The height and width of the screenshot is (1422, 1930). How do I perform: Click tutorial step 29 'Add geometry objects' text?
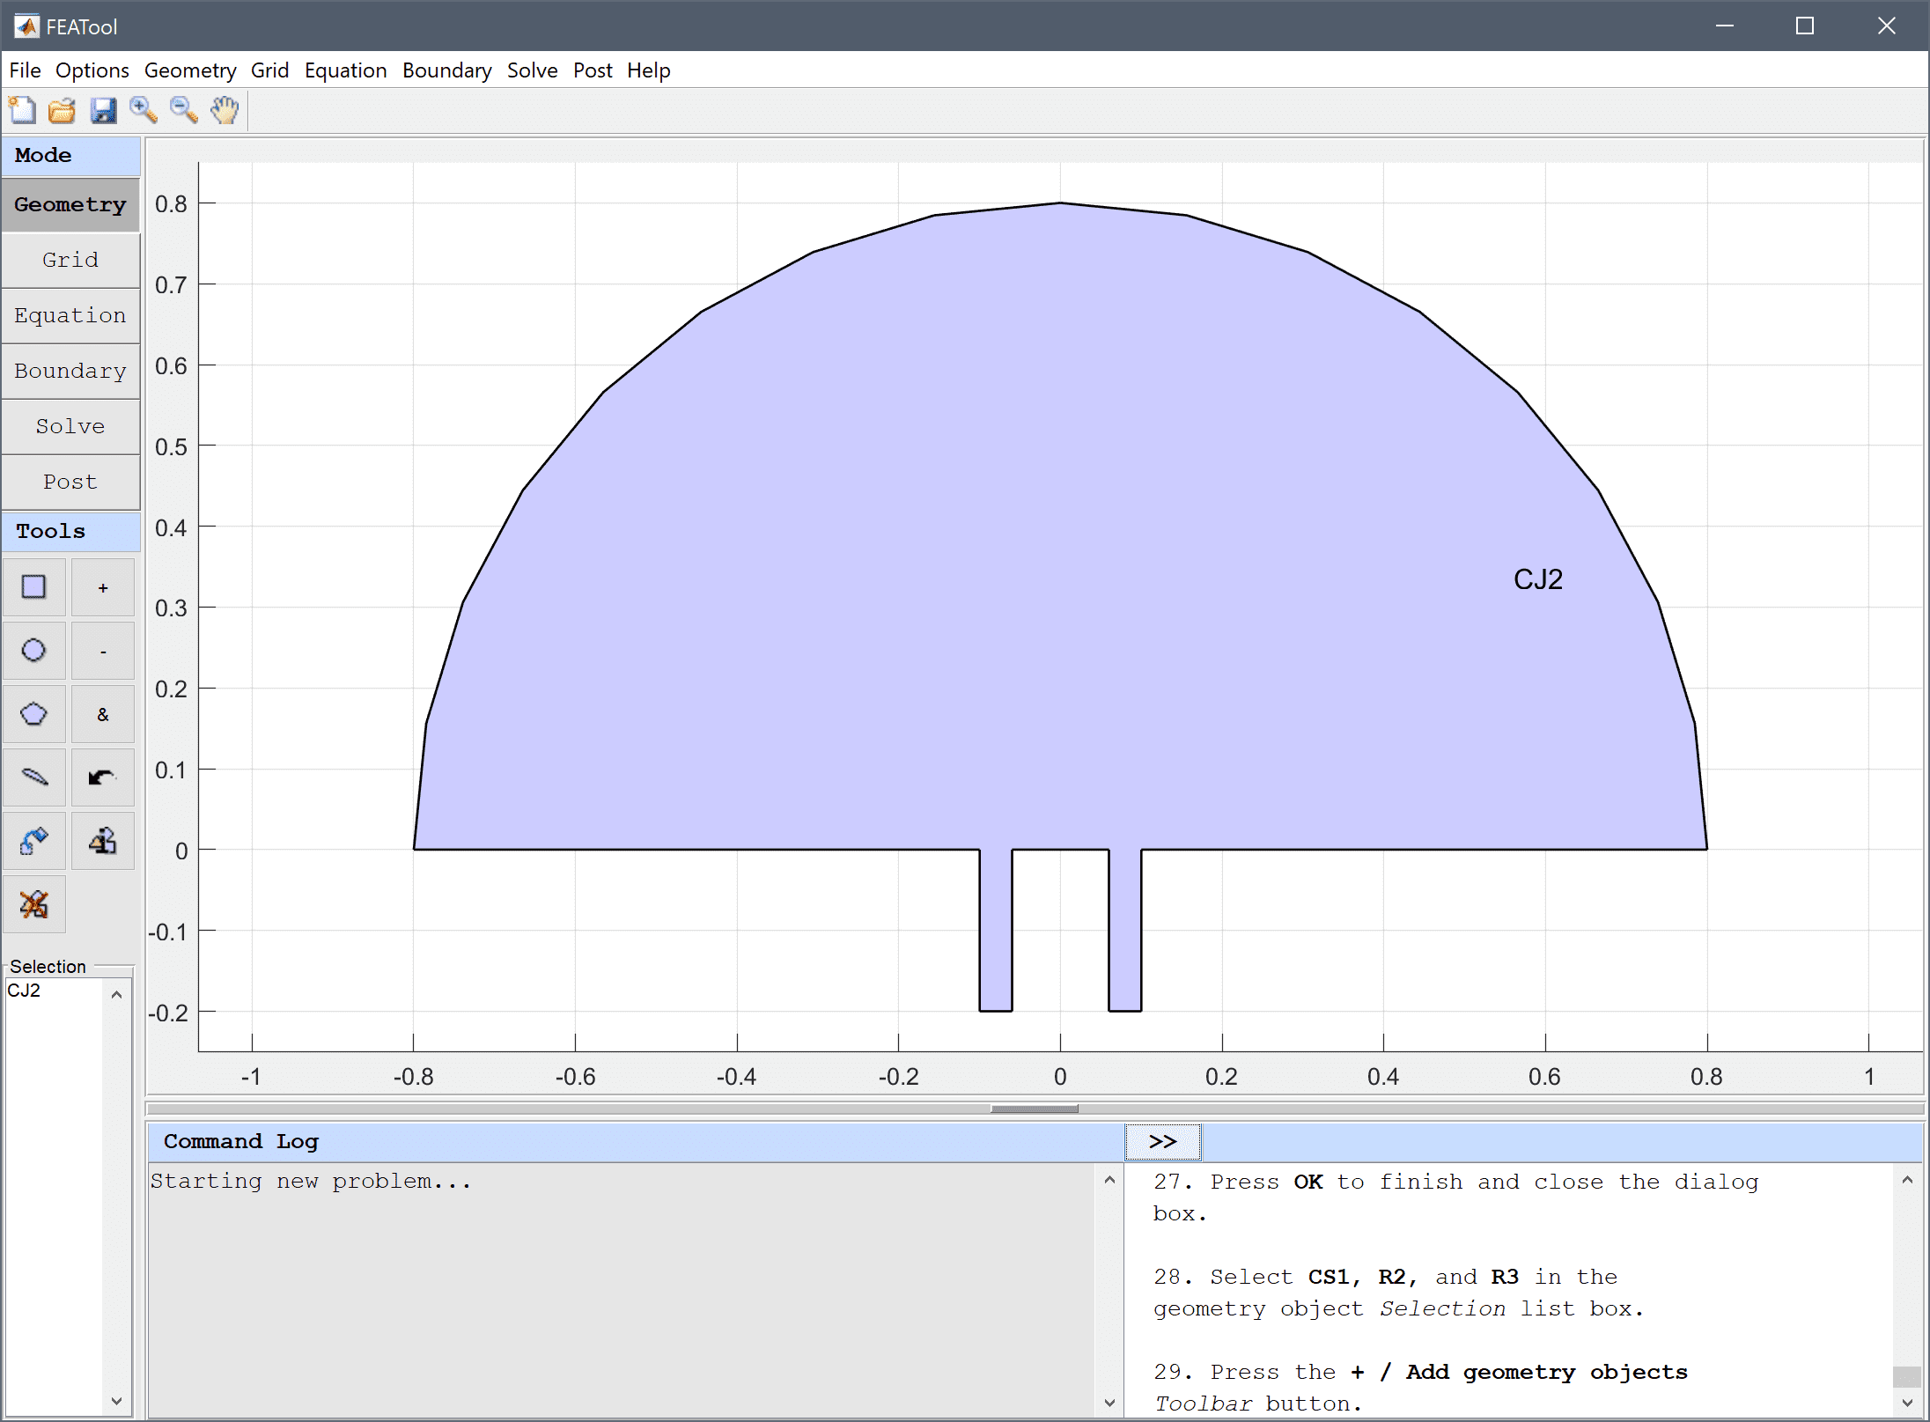[1421, 1388]
